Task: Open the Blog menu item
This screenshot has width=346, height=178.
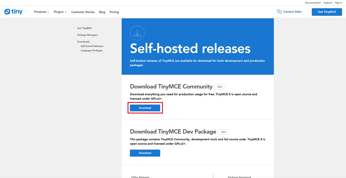Action: pos(102,12)
